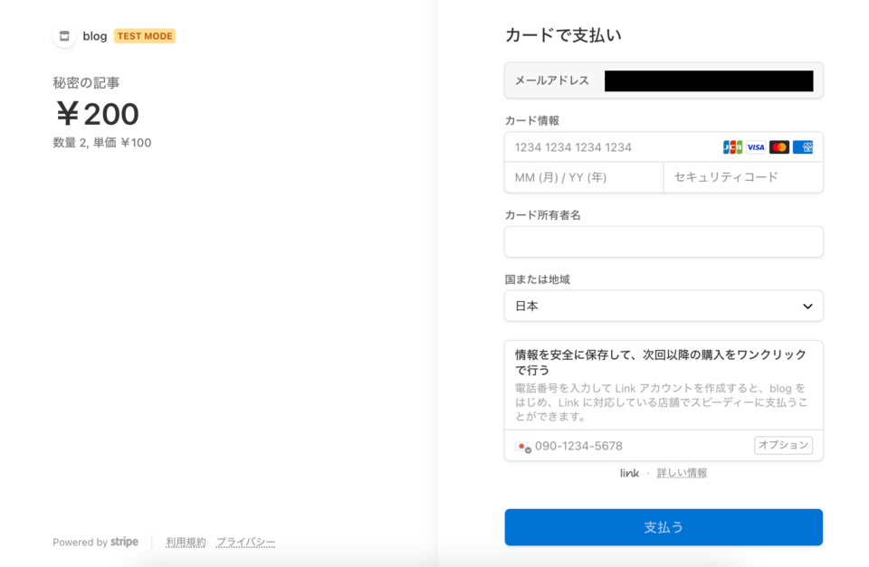Click into the card number field
The width and height of the screenshot is (869, 567).
coord(611,147)
